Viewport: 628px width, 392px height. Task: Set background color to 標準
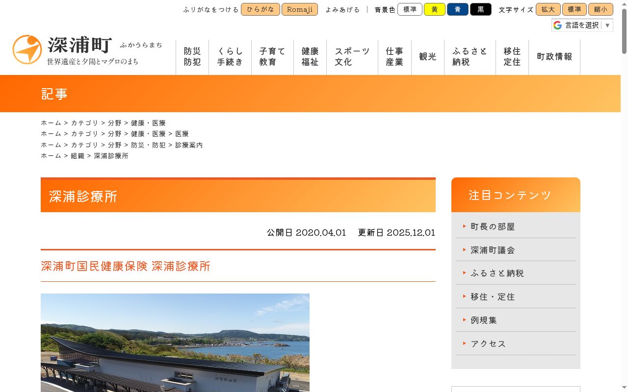410,9
